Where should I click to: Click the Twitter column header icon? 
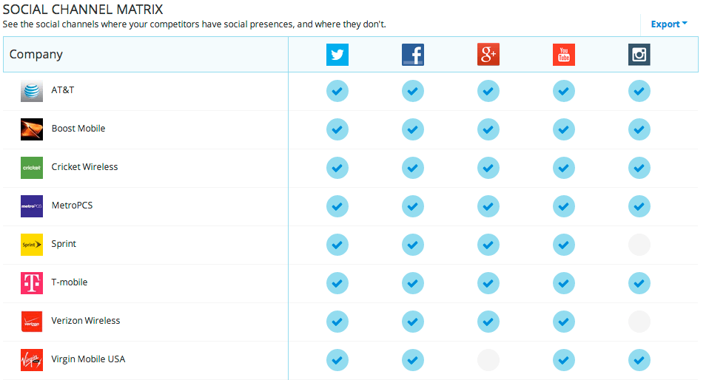click(337, 55)
